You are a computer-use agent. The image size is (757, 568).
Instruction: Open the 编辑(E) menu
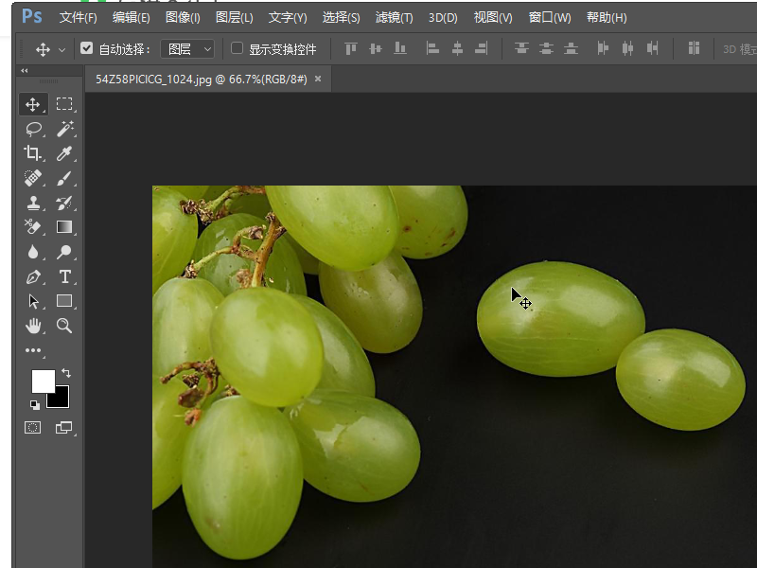coord(132,18)
